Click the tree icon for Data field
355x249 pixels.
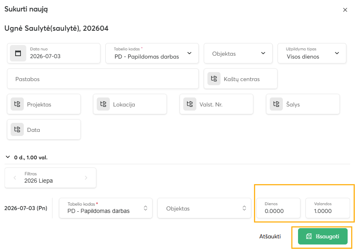click(17, 129)
